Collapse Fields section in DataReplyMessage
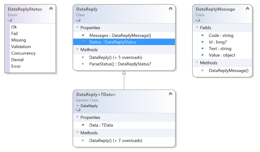 pyautogui.click(x=197, y=27)
